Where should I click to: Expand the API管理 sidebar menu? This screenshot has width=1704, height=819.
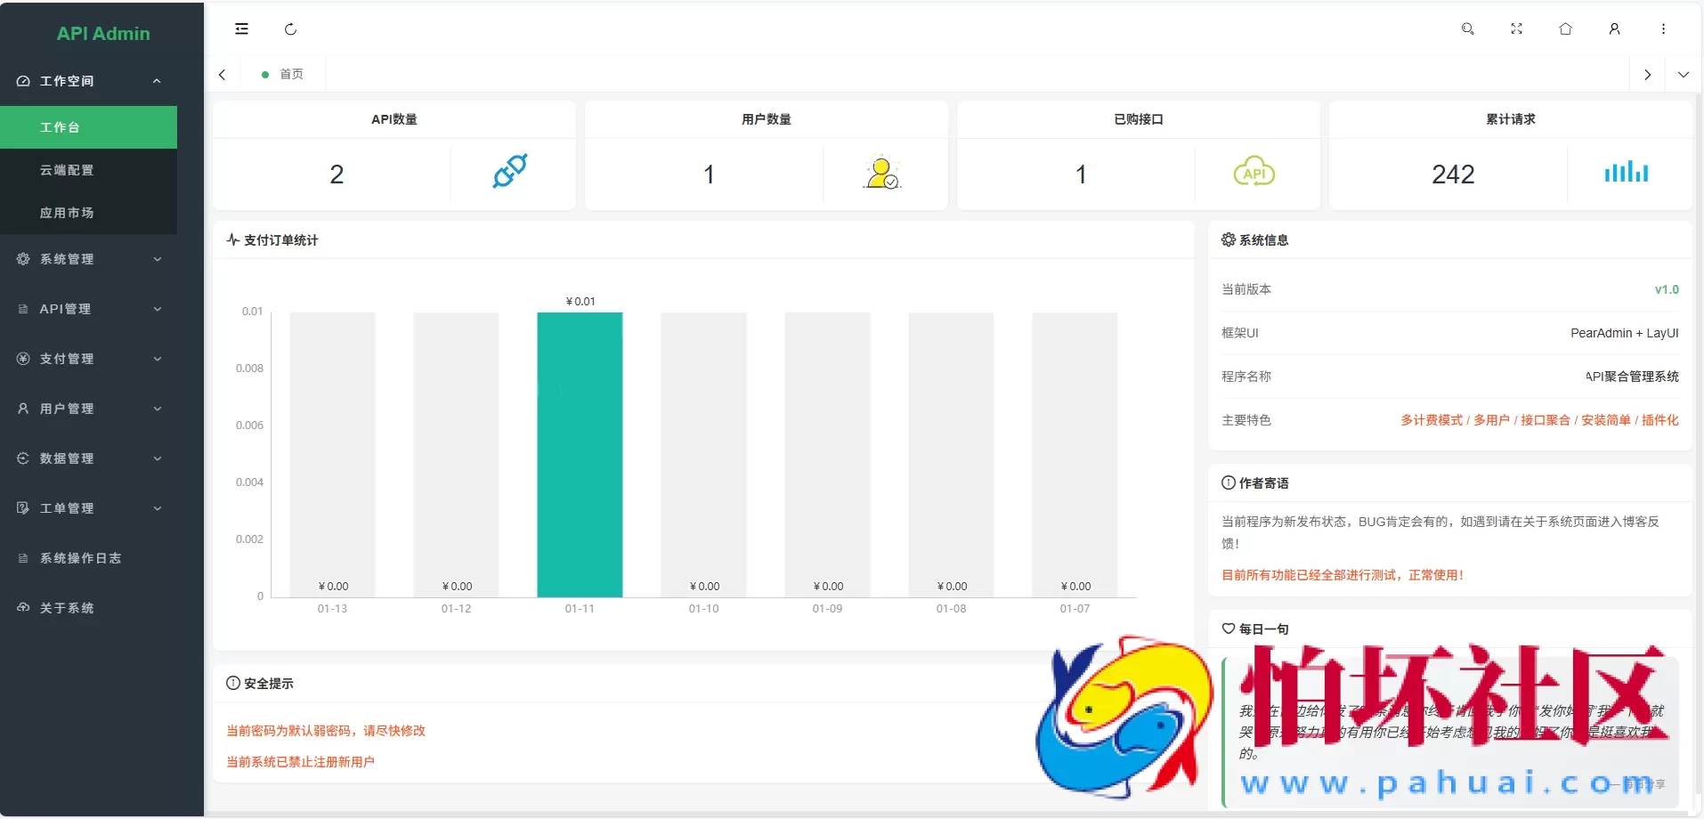[x=89, y=309]
